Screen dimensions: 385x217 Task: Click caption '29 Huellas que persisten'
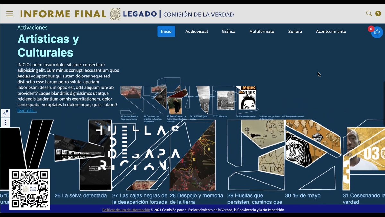(255, 199)
